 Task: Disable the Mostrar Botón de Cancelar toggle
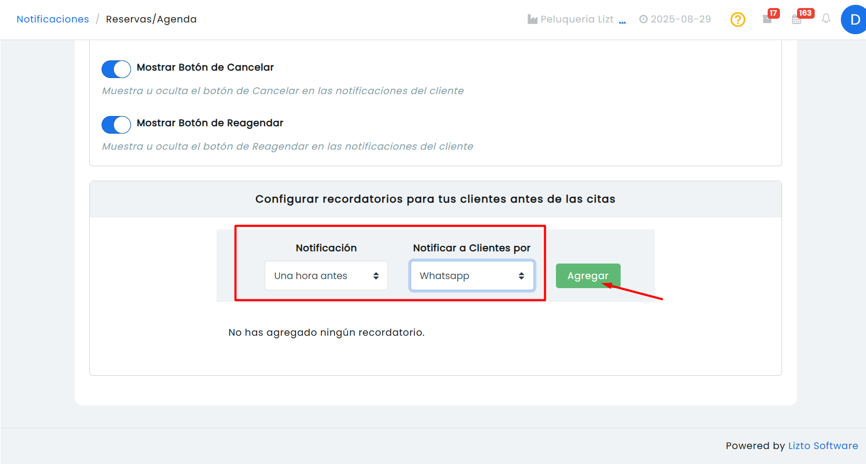116,69
